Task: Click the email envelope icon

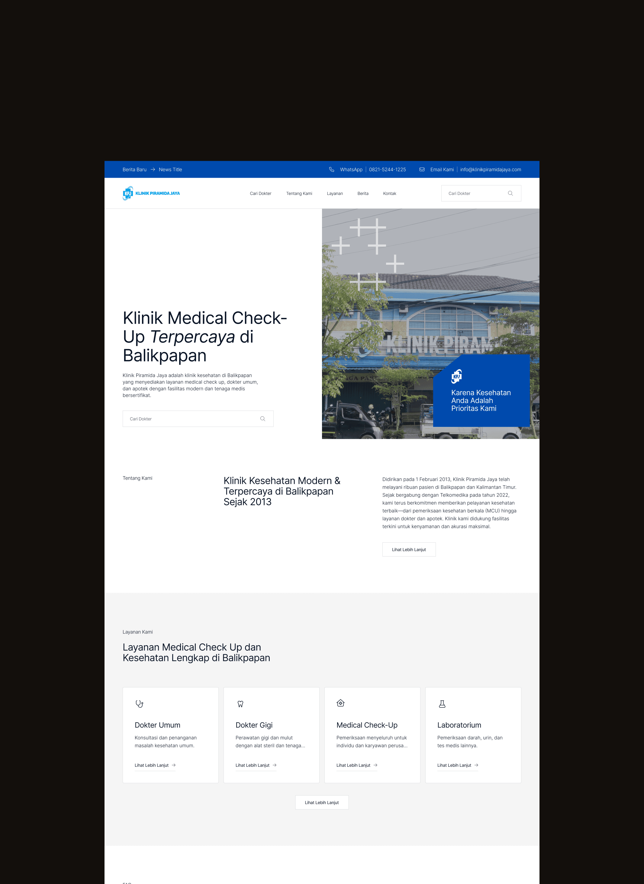Action: (422, 170)
